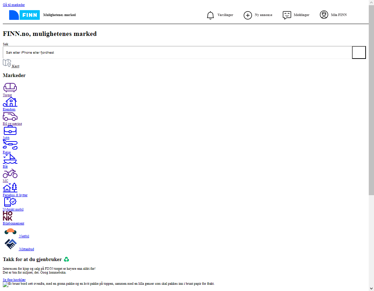Image resolution: width=374 pixels, height=291 pixels.
Task: Open the Torget sofa icon
Action: [10, 87]
